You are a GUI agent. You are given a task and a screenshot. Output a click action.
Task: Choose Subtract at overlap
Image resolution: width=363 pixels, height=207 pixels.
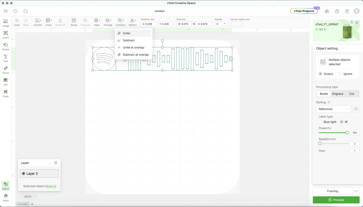(134, 55)
